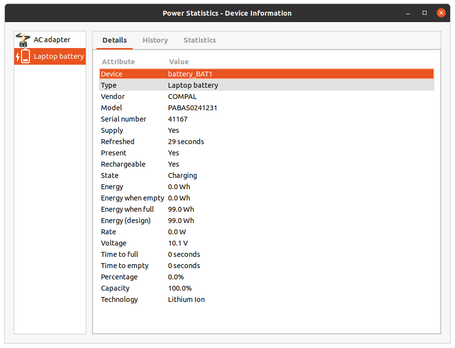Select the Serial number row
Image resolution: width=455 pixels, height=348 pixels.
click(x=266, y=119)
